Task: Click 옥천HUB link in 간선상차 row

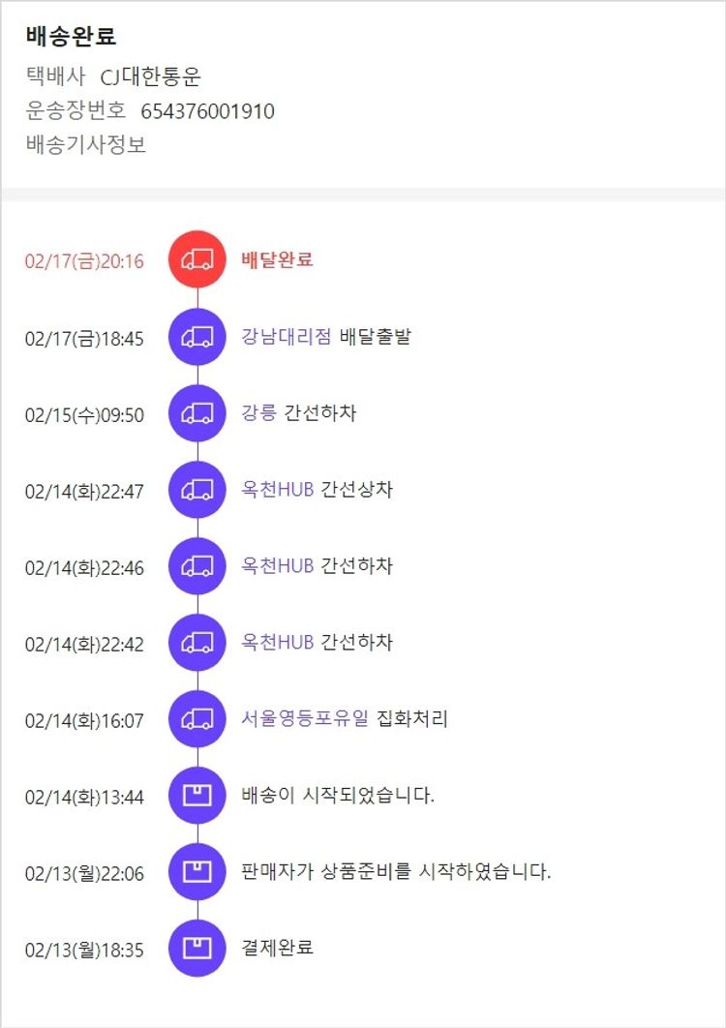Action: [x=278, y=490]
